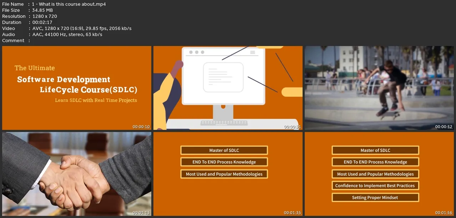The image size is (456, 218).
Task: Open the skateboarder thumbnail at 00:00:52
Action: [x=379, y=88]
